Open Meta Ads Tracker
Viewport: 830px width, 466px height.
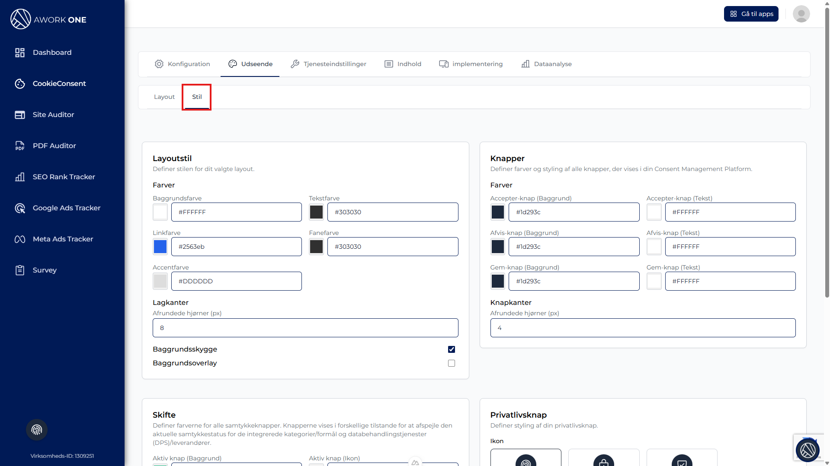point(63,239)
